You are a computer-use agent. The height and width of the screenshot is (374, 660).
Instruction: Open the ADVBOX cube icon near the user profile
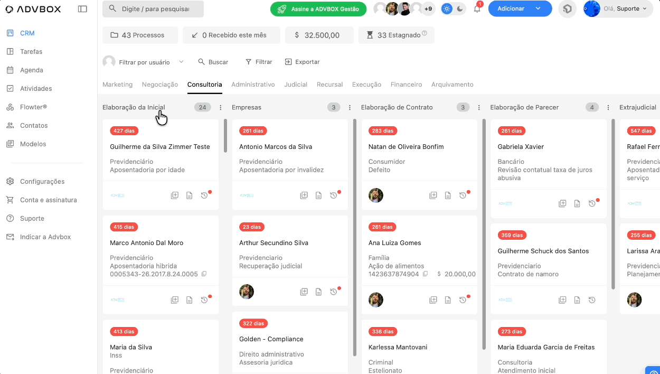(x=567, y=9)
